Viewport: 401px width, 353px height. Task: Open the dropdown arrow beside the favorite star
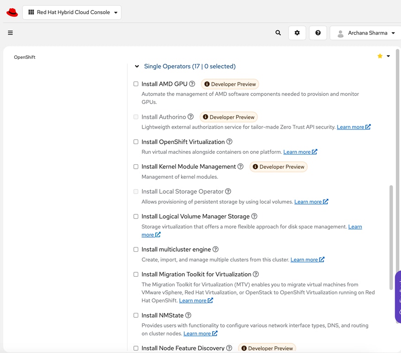[x=388, y=56]
